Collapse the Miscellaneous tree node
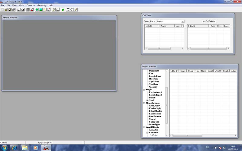This screenshot has height=151, width=242. click(x=144, y=103)
